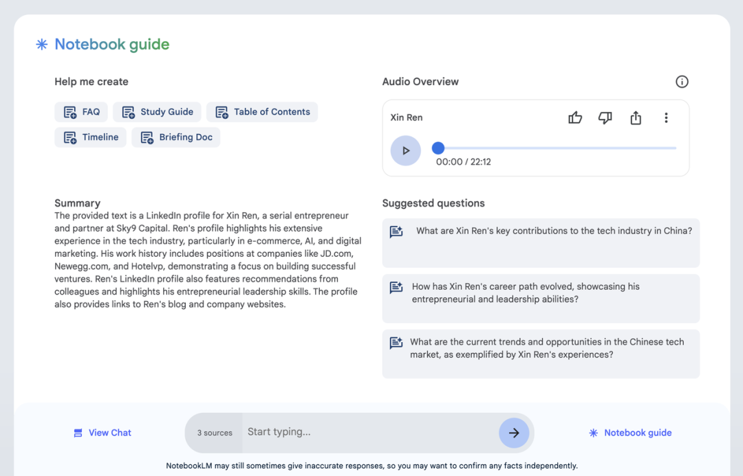Create a Study Guide document
The height and width of the screenshot is (476, 743).
[x=157, y=112]
